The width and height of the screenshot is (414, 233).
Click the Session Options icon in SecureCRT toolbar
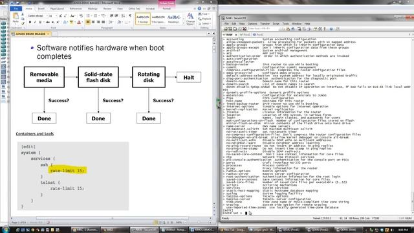pos(315,28)
